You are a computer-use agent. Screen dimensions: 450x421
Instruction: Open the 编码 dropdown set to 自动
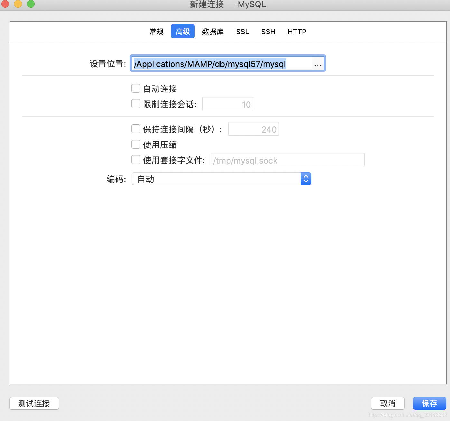pos(221,179)
